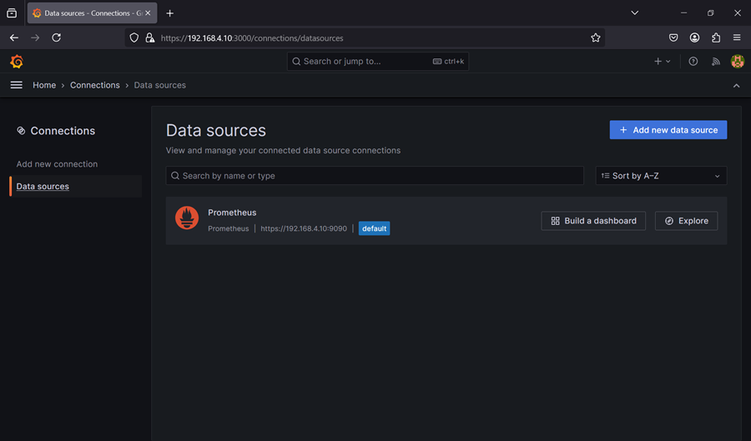Screen dimensions: 751x441
Task: Bookmark this page with star icon
Action: 595,38
